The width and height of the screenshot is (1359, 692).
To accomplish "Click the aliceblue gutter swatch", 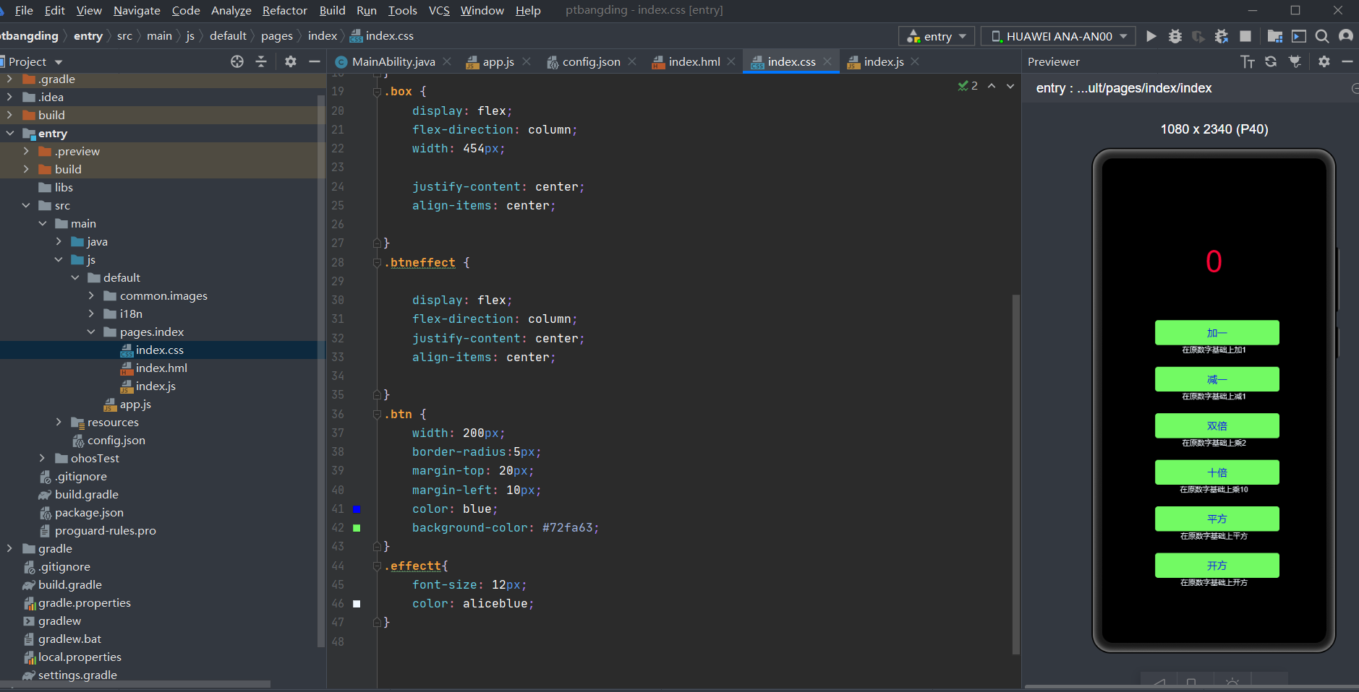I will [357, 604].
